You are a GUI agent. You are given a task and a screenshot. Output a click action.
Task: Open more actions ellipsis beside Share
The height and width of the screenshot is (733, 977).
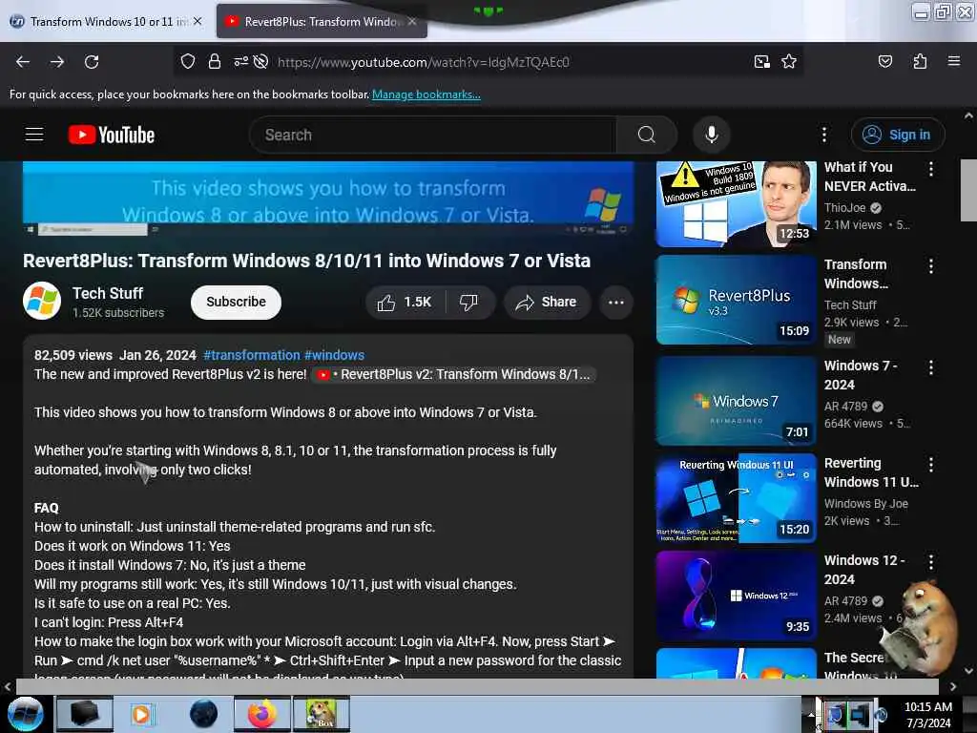(x=615, y=303)
